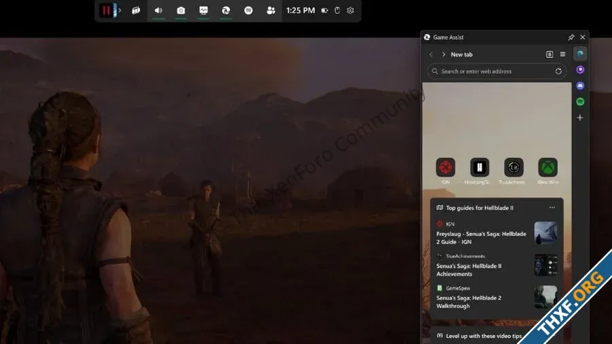The height and width of the screenshot is (344, 612).
Task: Open the Capture camera widget
Action: click(181, 10)
